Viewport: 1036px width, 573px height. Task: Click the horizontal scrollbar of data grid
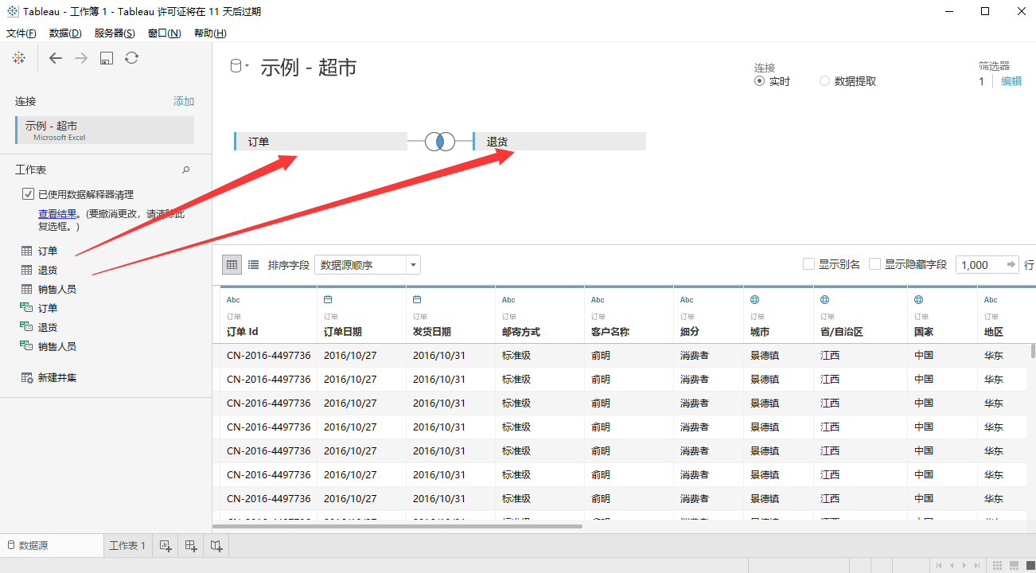click(398, 525)
